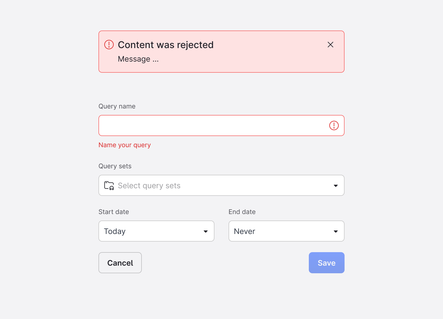Click the error icon in the rejection alert

tap(109, 45)
